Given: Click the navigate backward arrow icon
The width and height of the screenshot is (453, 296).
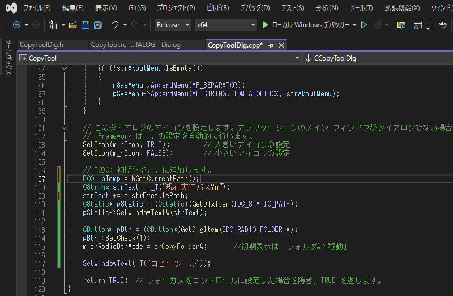Looking at the screenshot, I should click(x=16, y=25).
